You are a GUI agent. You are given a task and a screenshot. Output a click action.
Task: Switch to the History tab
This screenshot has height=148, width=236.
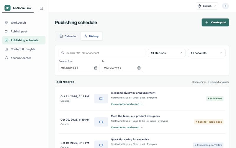click(91, 36)
